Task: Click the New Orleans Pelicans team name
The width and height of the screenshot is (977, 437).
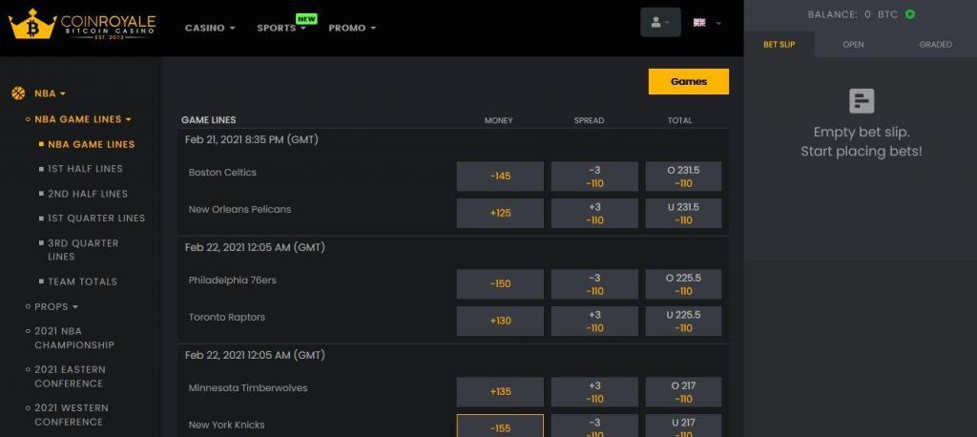Action: click(x=239, y=210)
